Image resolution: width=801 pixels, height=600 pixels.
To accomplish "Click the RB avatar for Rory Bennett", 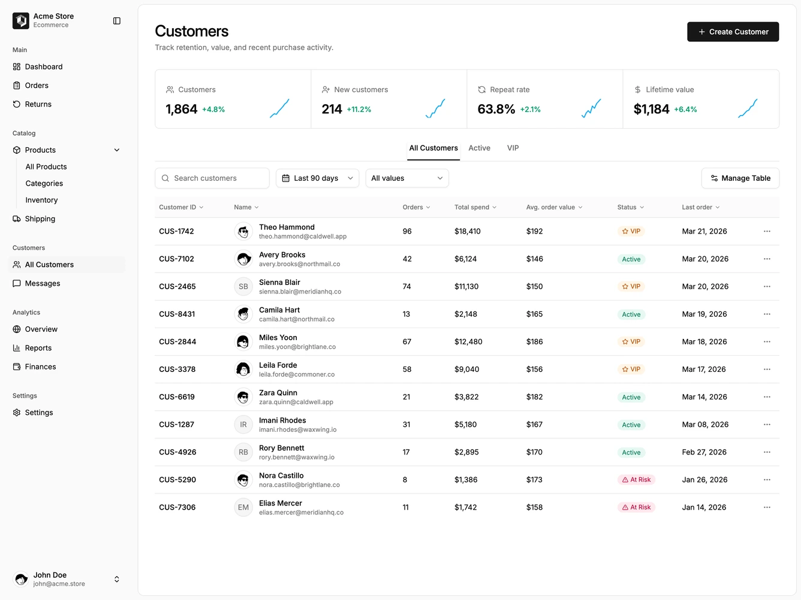I will tap(243, 452).
